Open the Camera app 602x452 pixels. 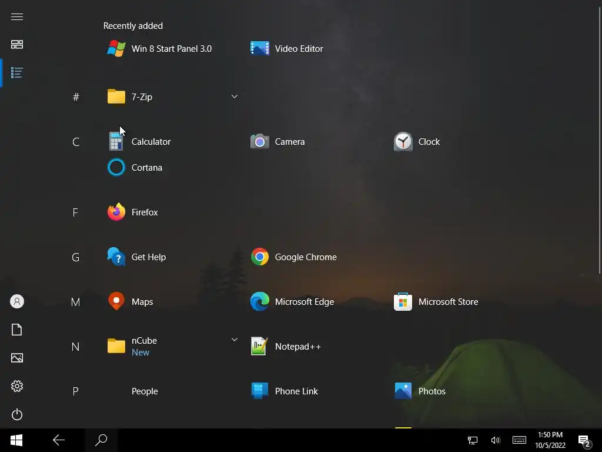[x=277, y=142]
